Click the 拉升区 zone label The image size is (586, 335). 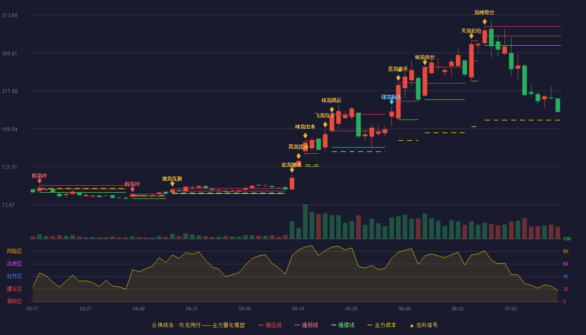point(14,276)
